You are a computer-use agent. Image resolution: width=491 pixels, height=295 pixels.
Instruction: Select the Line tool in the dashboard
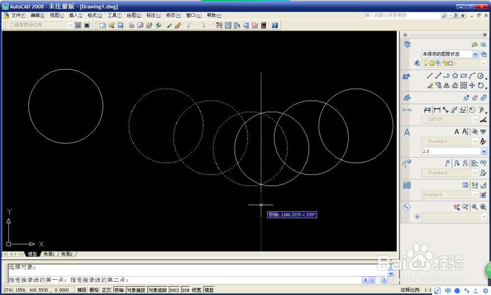point(430,75)
